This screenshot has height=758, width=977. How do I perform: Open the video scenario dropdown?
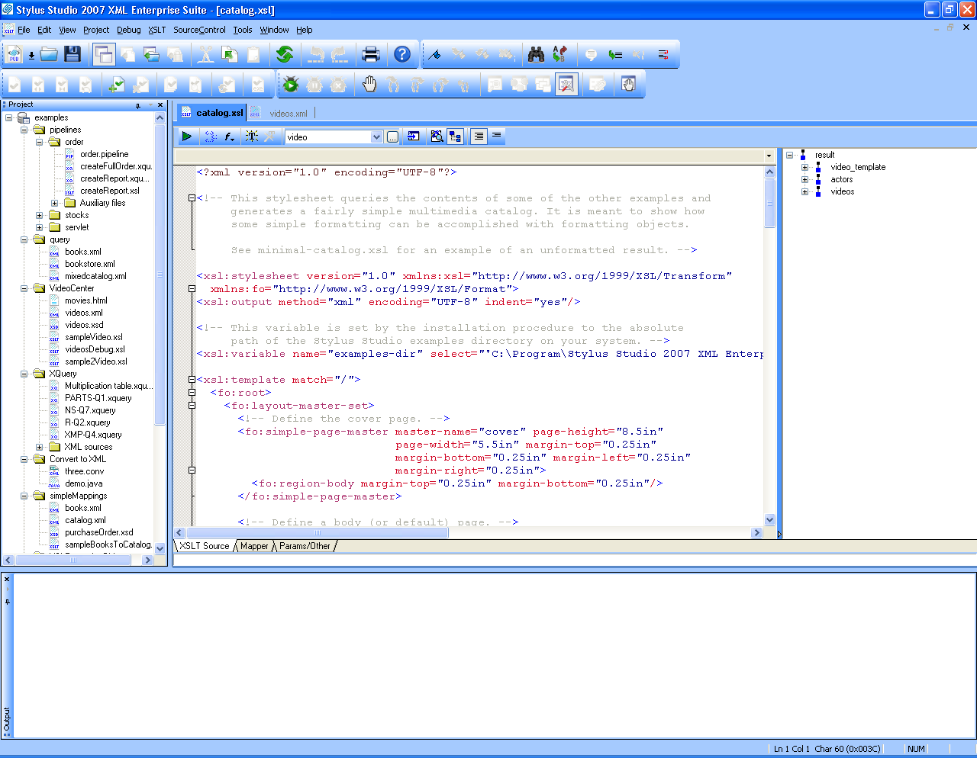tap(376, 137)
